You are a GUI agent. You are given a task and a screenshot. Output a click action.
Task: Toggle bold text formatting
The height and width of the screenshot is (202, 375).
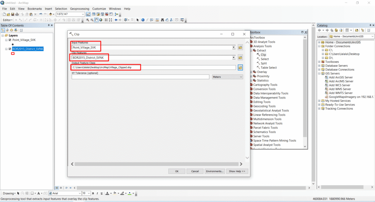point(93,193)
